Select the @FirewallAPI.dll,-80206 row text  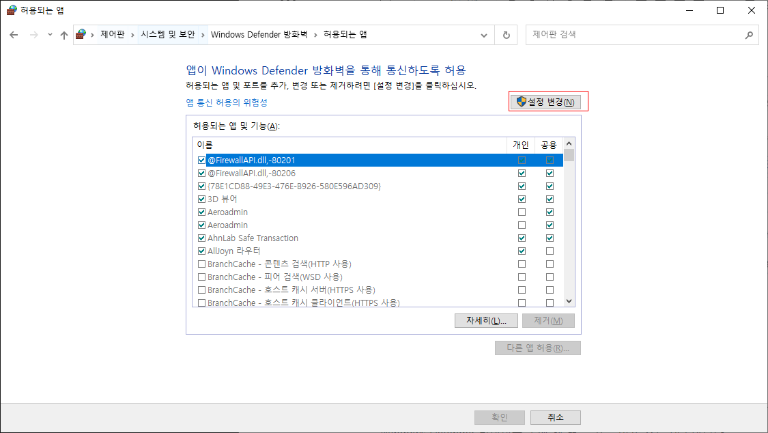[x=251, y=173]
